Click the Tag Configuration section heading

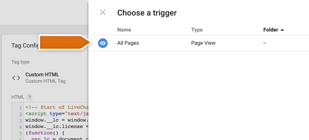pos(26,45)
